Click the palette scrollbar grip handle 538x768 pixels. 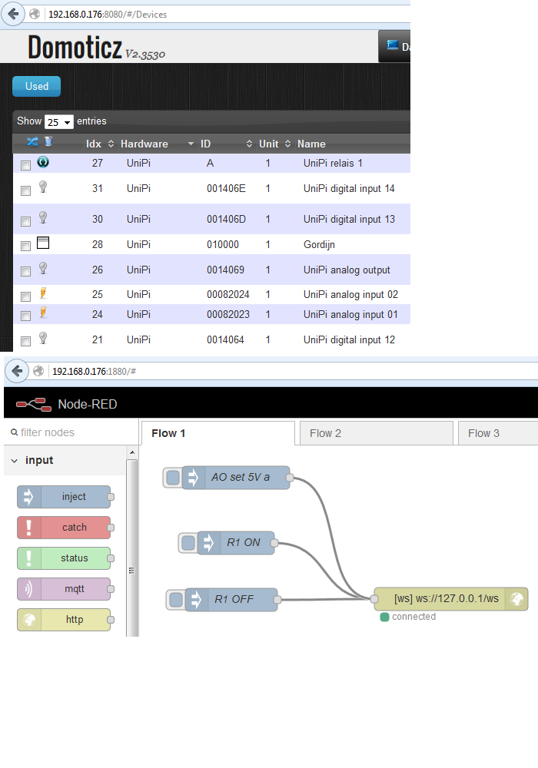pyautogui.click(x=131, y=571)
